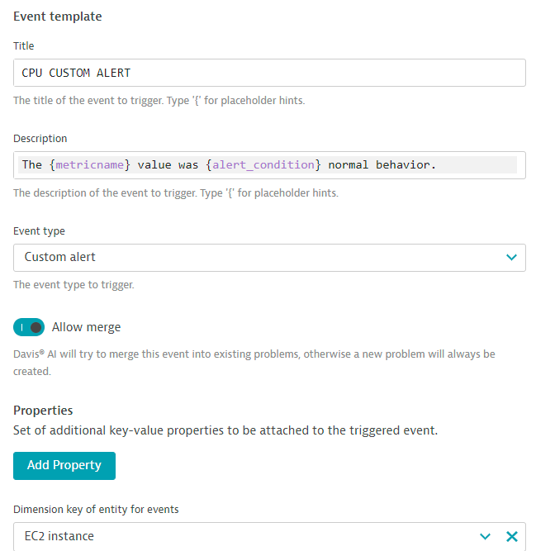Image resolution: width=536 pixels, height=551 pixels.
Task: Click 'normal behavior.' text in Description field
Action: click(382, 165)
